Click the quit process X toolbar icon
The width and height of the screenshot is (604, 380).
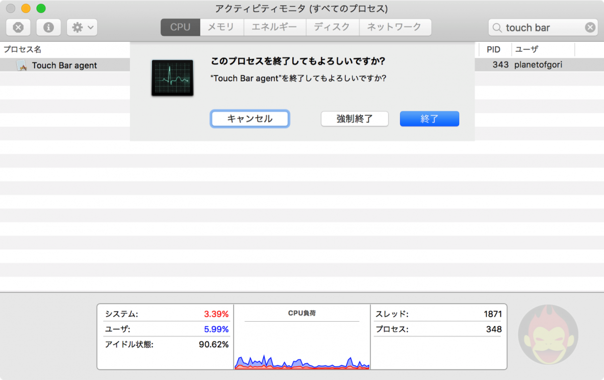pos(18,27)
